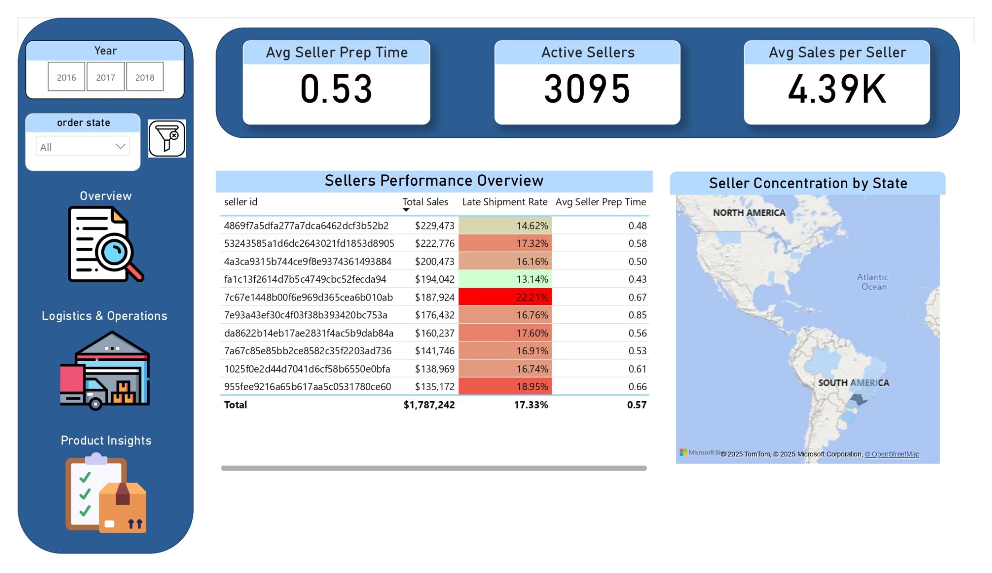
Task: Go to the Overview page label
Action: click(106, 196)
